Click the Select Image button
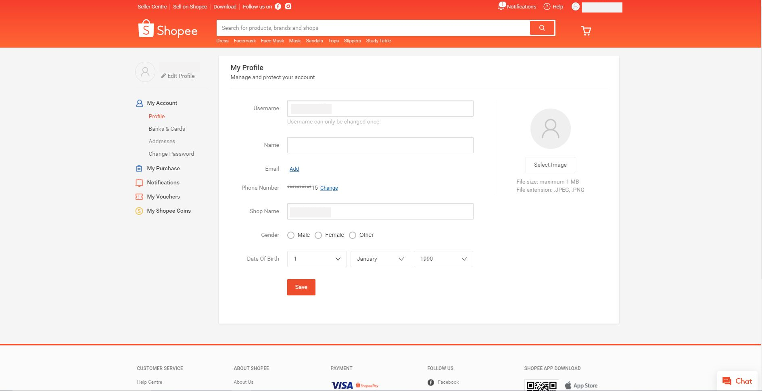This screenshot has height=391, width=762. point(550,165)
